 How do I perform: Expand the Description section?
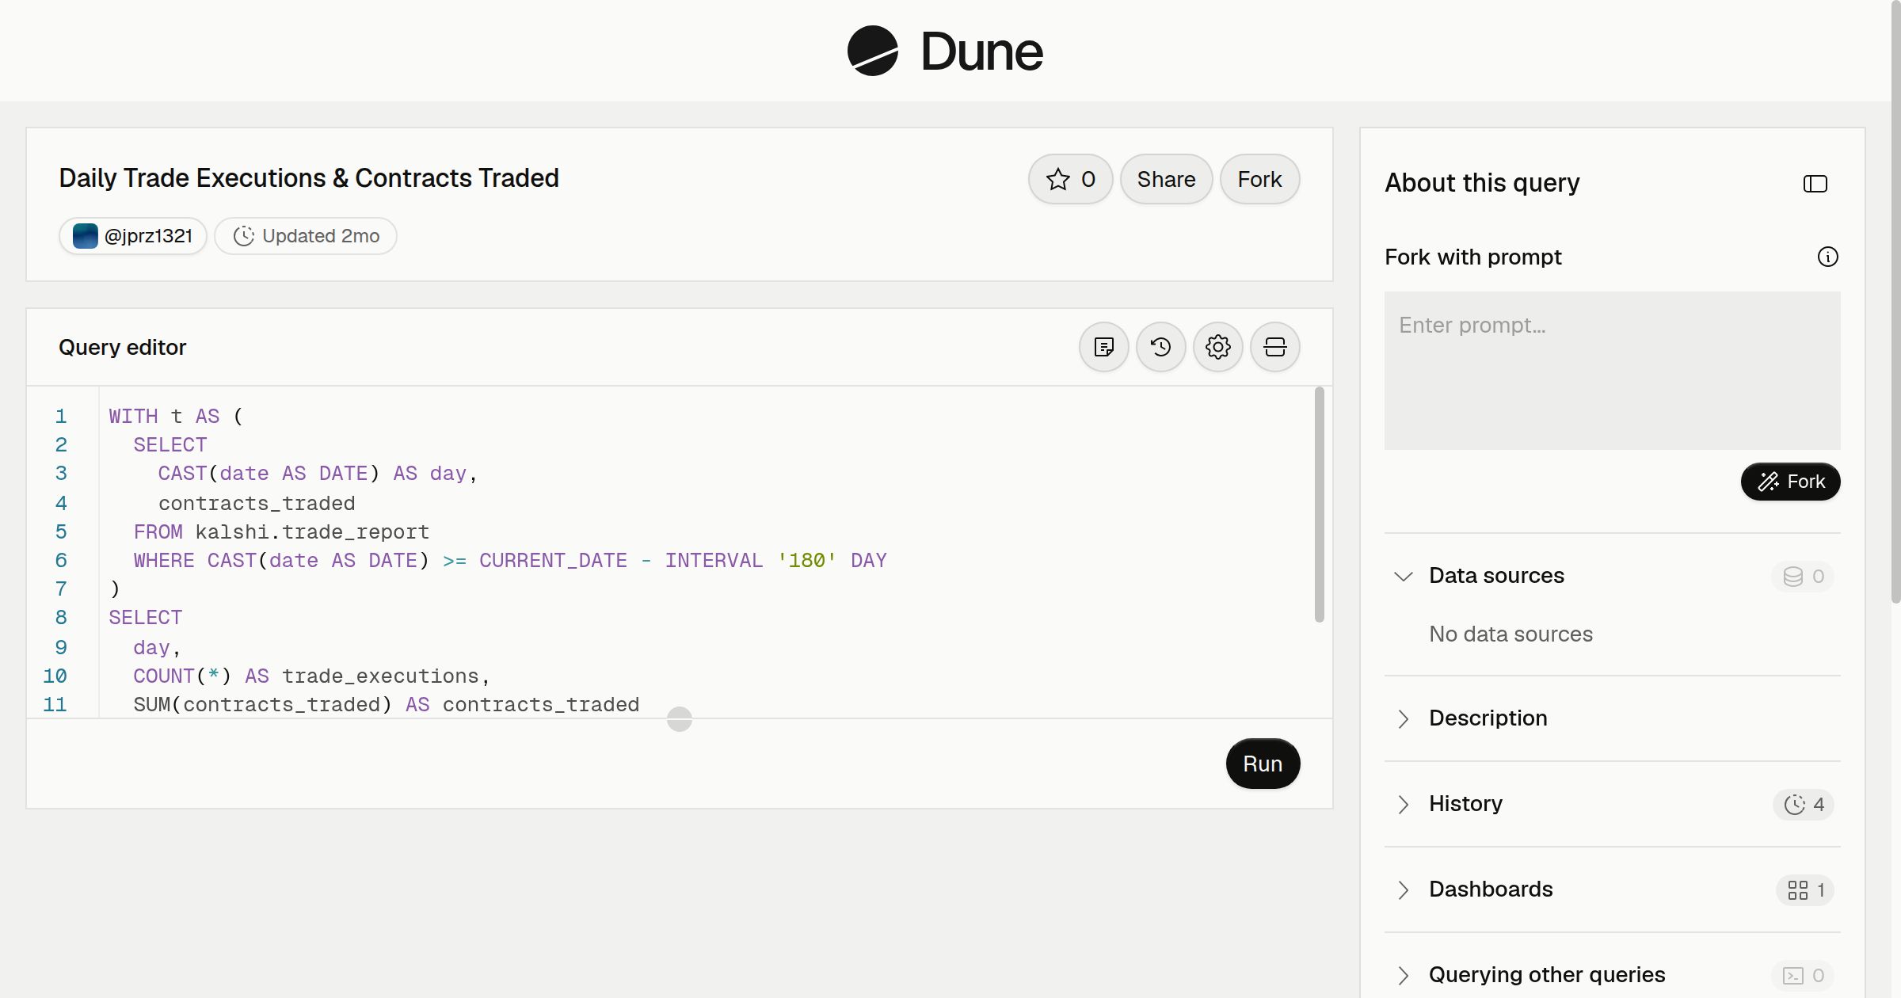pyautogui.click(x=1612, y=718)
